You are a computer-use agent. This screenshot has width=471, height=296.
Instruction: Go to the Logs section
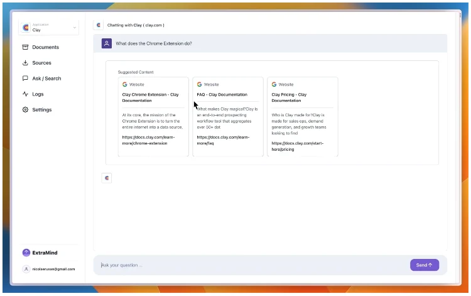click(38, 94)
